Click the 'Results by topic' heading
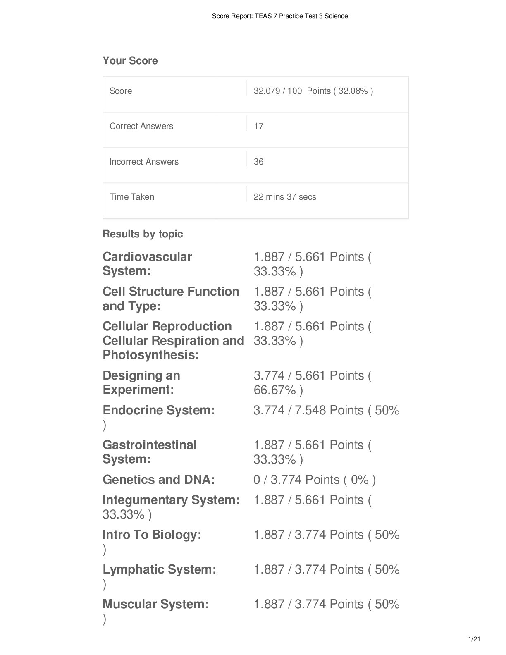Screen dimensions: 506x655 [143, 234]
